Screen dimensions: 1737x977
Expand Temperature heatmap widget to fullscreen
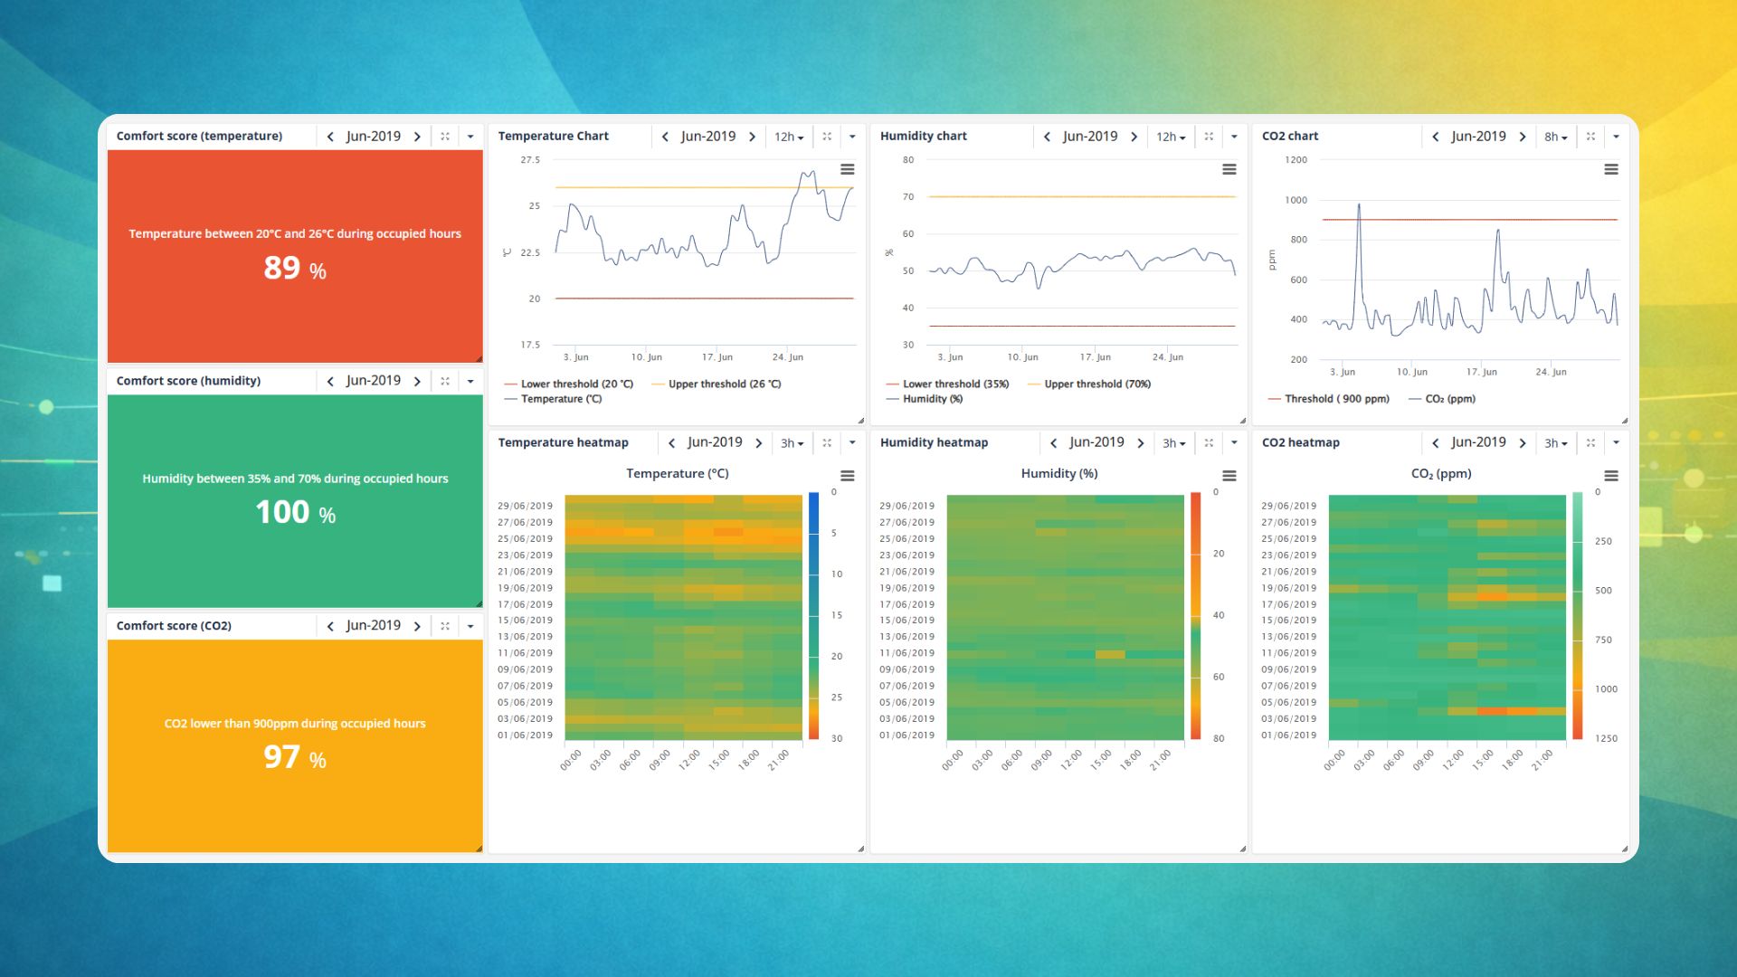coord(827,443)
